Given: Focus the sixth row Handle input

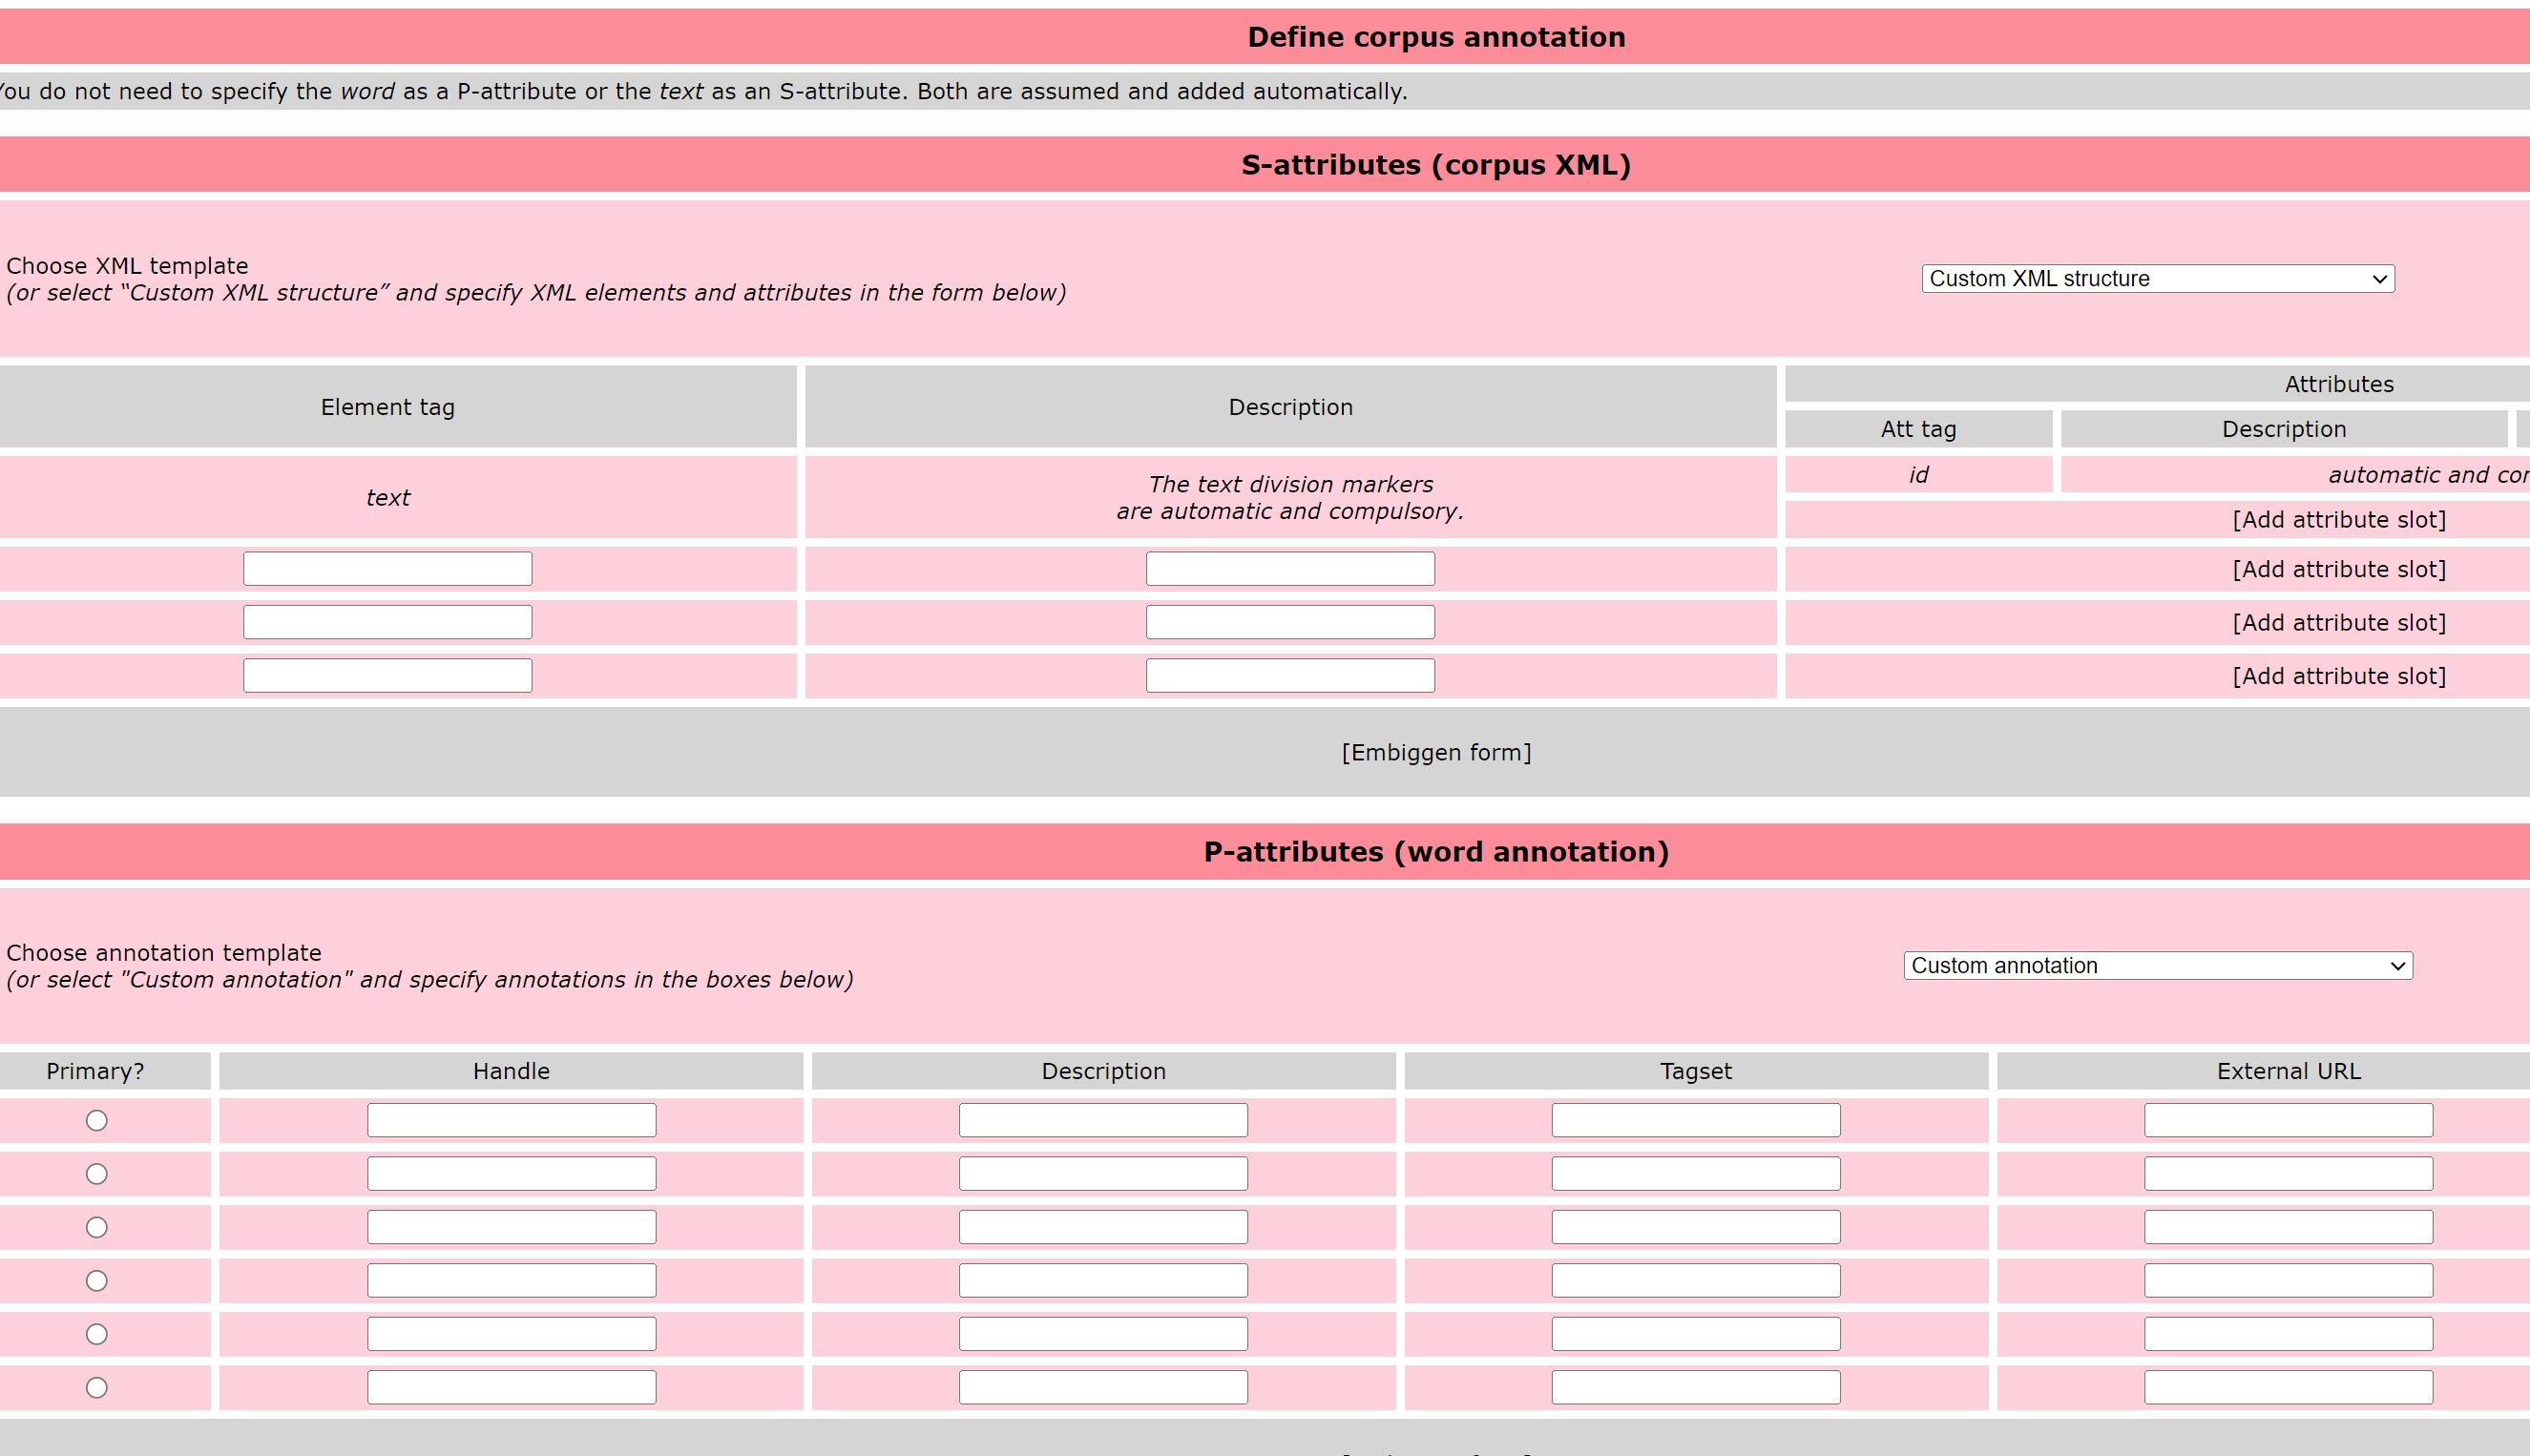Looking at the screenshot, I should (512, 1388).
